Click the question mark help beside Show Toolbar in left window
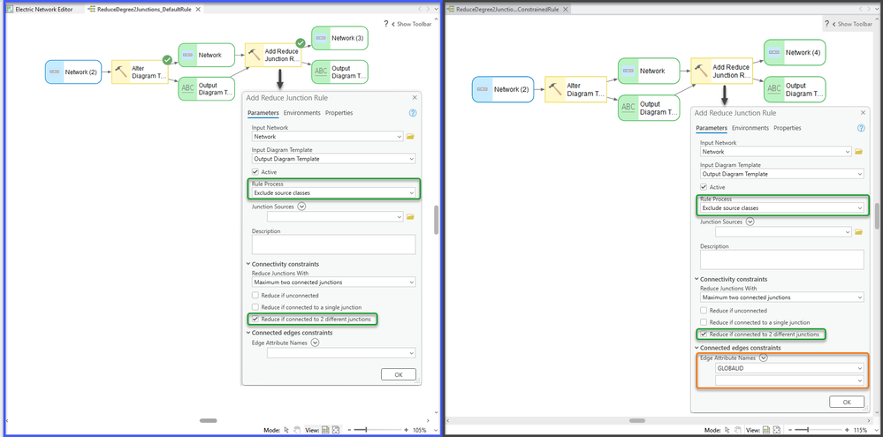The width and height of the screenshot is (883, 437). pyautogui.click(x=386, y=24)
